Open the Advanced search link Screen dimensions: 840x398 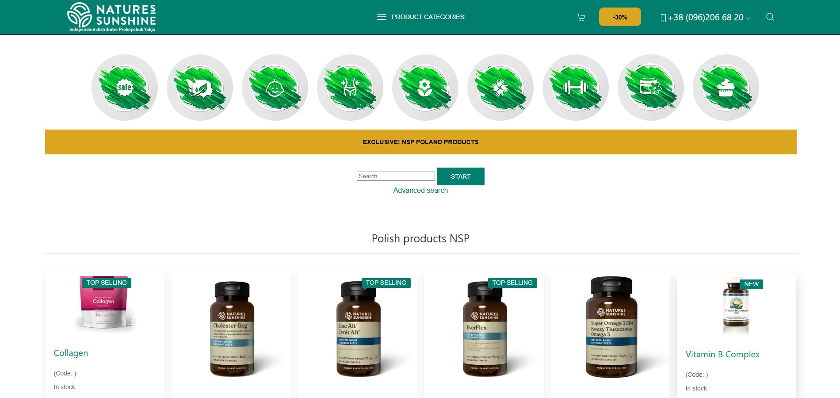(x=420, y=190)
